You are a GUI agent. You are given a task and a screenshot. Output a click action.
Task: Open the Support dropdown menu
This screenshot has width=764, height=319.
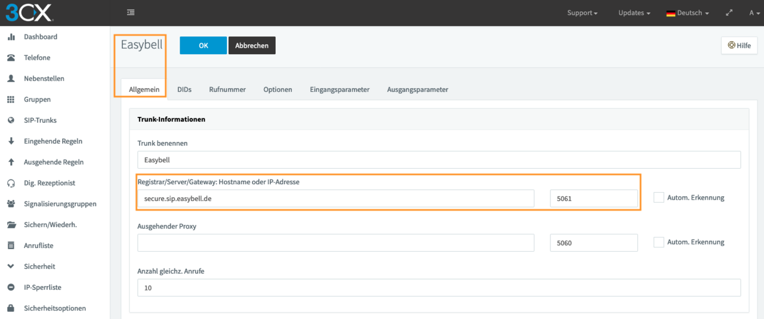point(582,13)
